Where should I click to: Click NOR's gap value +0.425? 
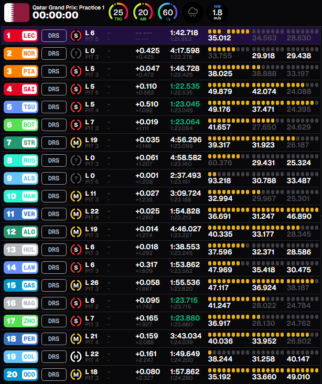pos(147,51)
